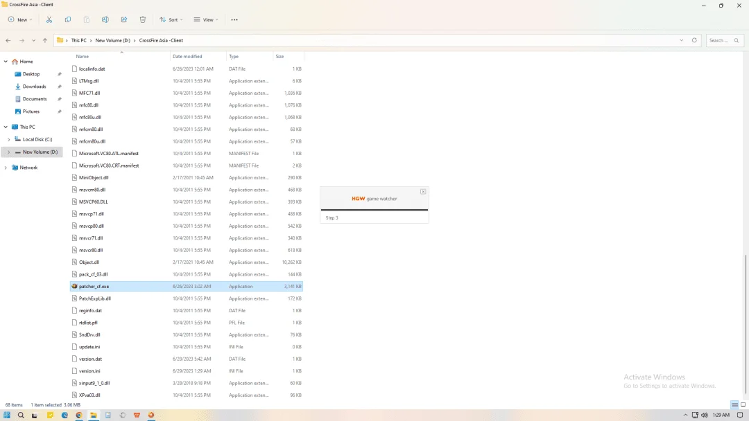Viewport: 749px width, 421px height.
Task: Open WPS Office from taskbar
Action: [137, 415]
